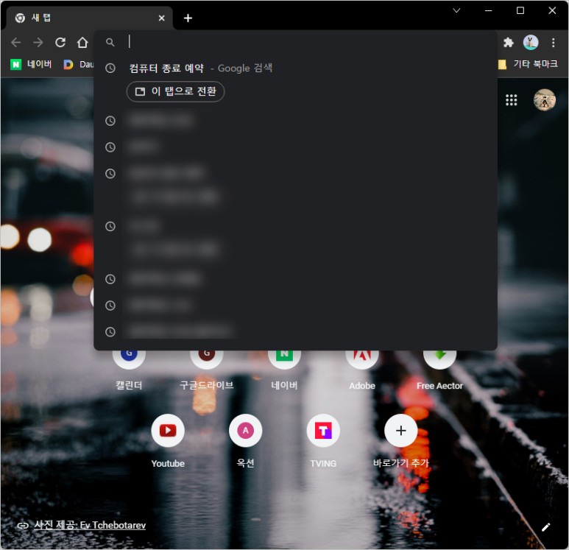
Task: Open the 기타 북마크 folder
Action: tap(528, 64)
